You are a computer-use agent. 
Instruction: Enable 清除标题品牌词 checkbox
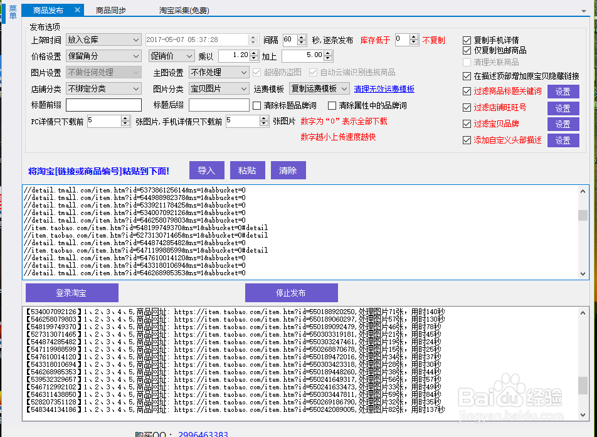[x=257, y=105]
